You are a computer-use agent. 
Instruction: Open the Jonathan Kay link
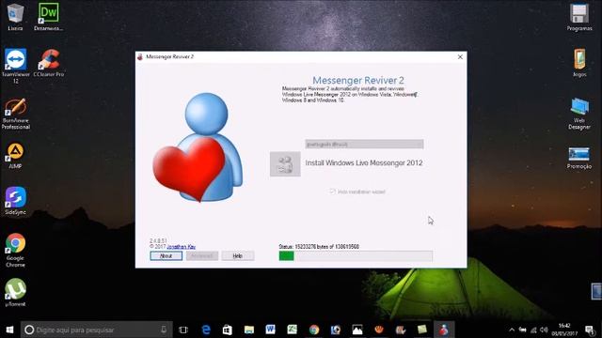pyautogui.click(x=182, y=247)
